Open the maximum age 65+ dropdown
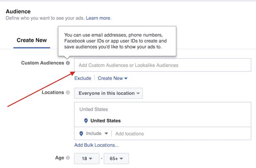 coord(116,158)
